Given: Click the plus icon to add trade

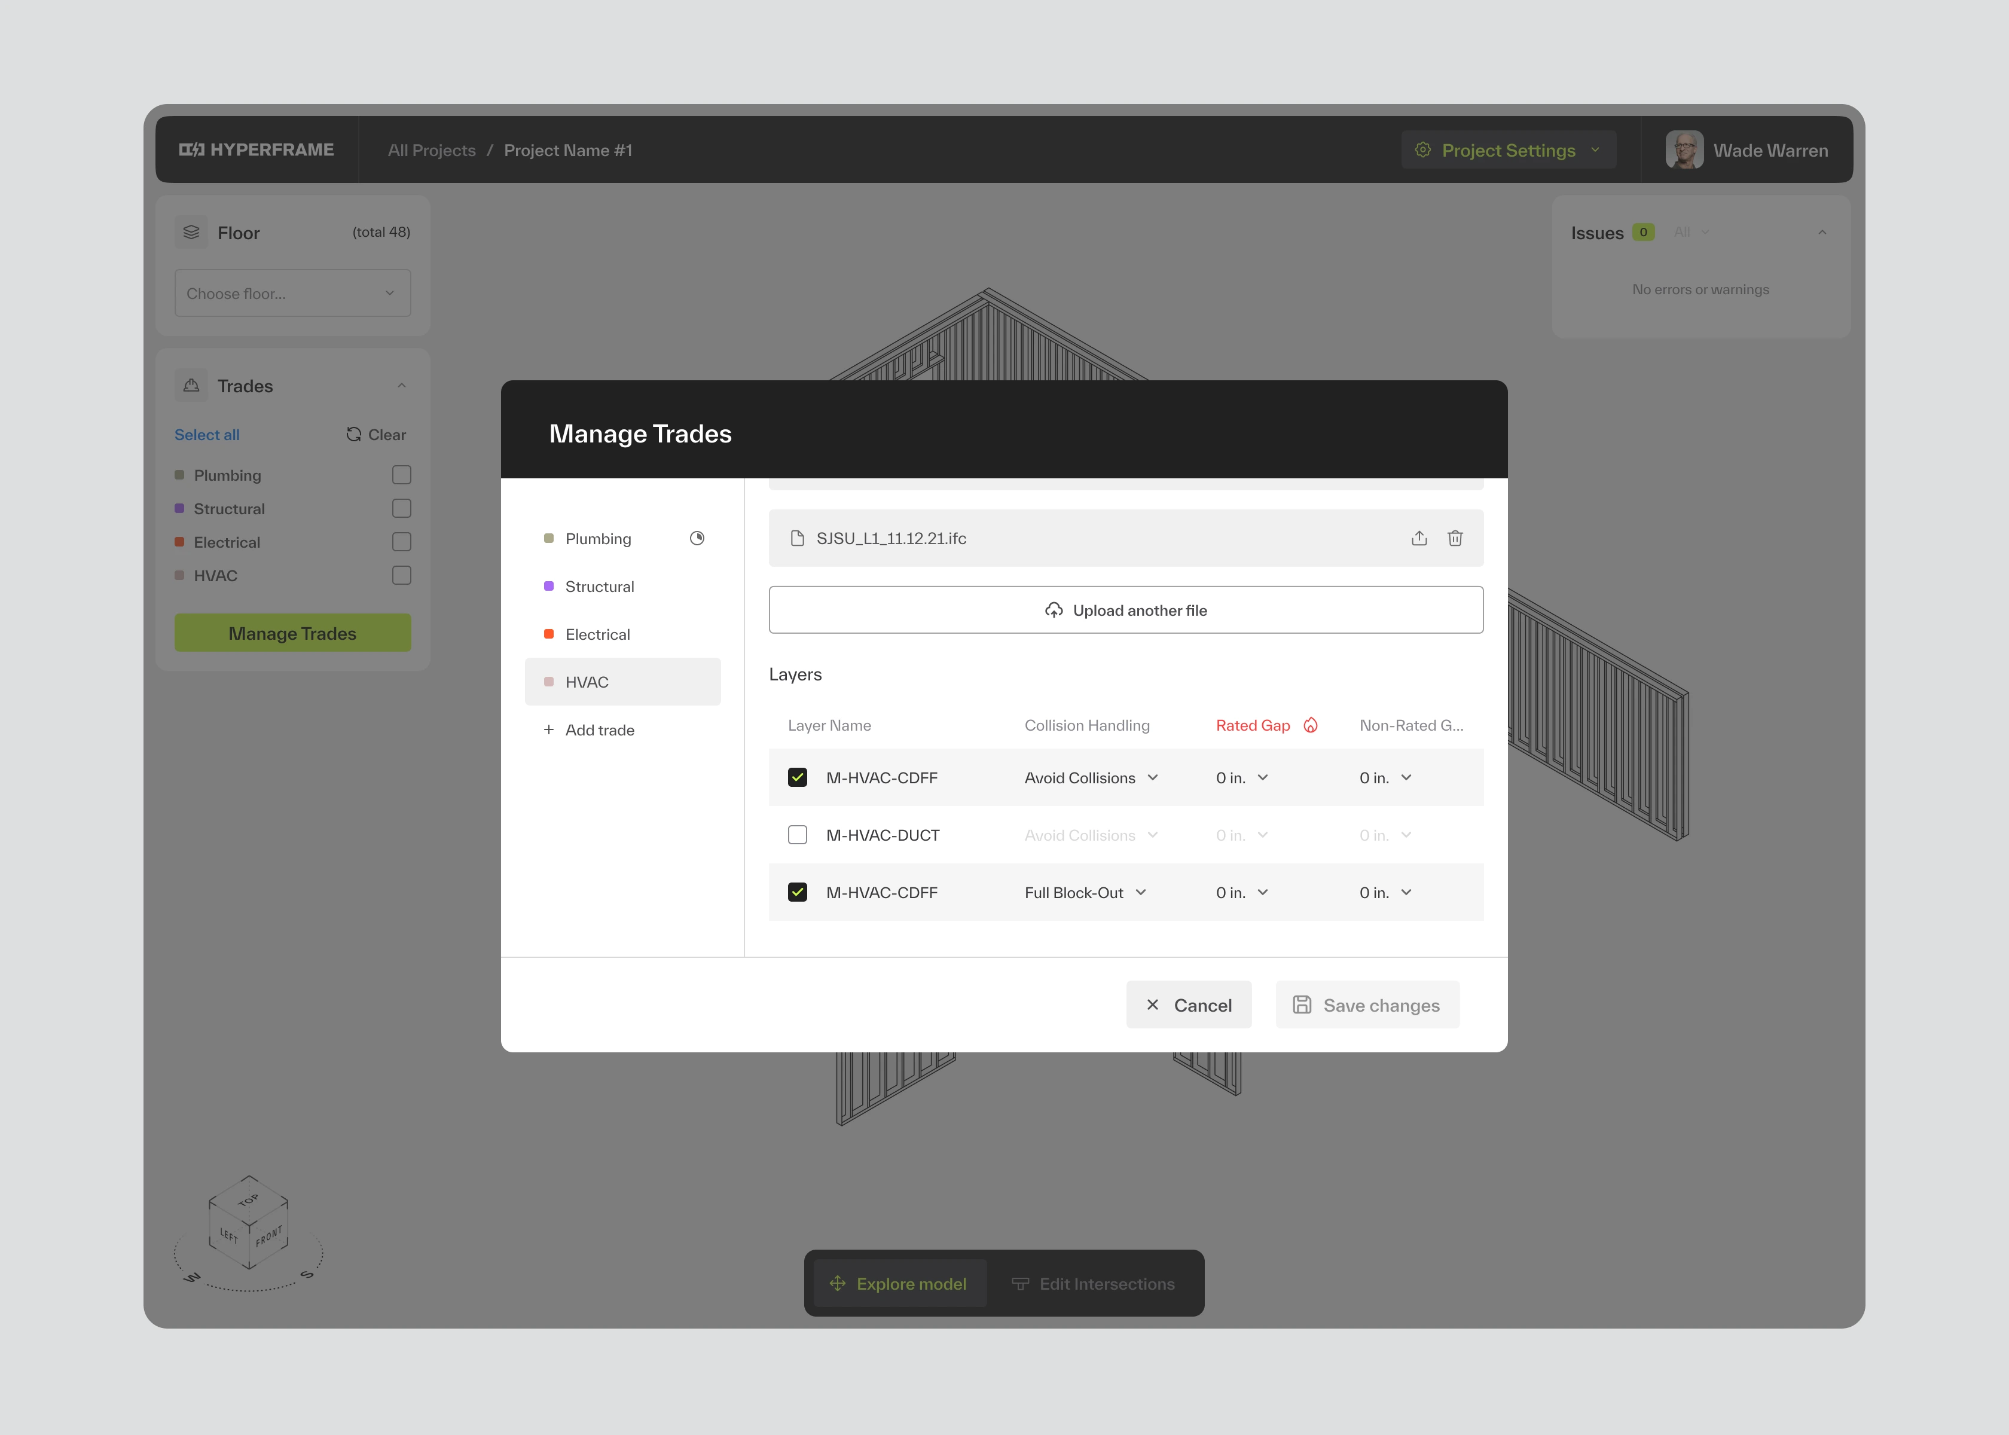Looking at the screenshot, I should [549, 730].
